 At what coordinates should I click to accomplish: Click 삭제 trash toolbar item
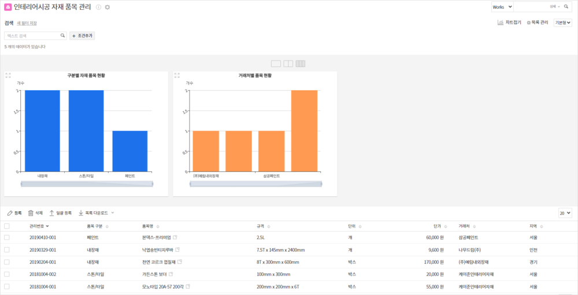(x=35, y=213)
